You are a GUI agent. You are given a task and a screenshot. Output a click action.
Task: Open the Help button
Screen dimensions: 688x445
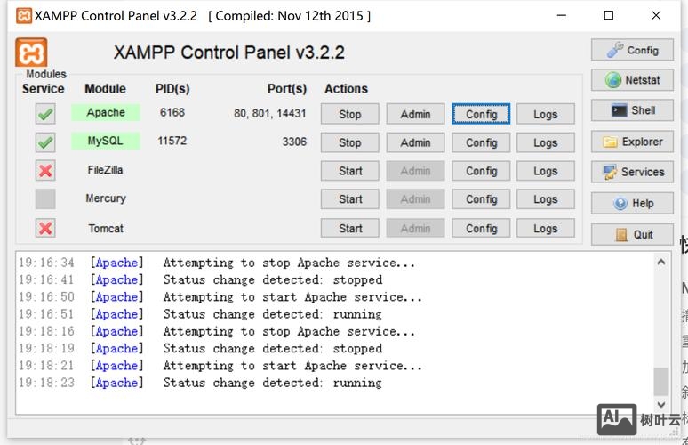point(632,203)
